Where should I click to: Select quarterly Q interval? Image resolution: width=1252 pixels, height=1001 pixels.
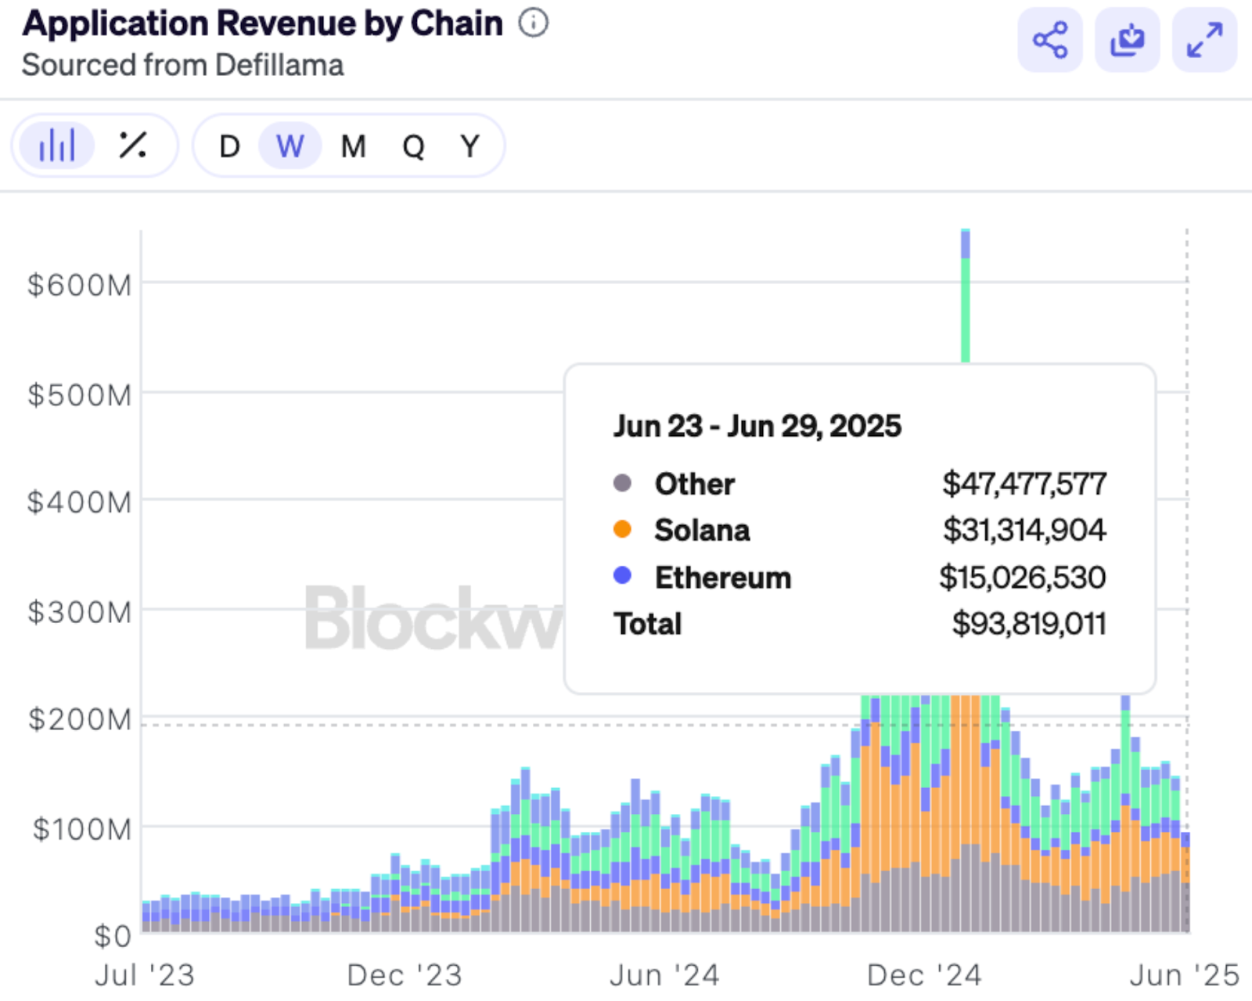[x=414, y=146]
